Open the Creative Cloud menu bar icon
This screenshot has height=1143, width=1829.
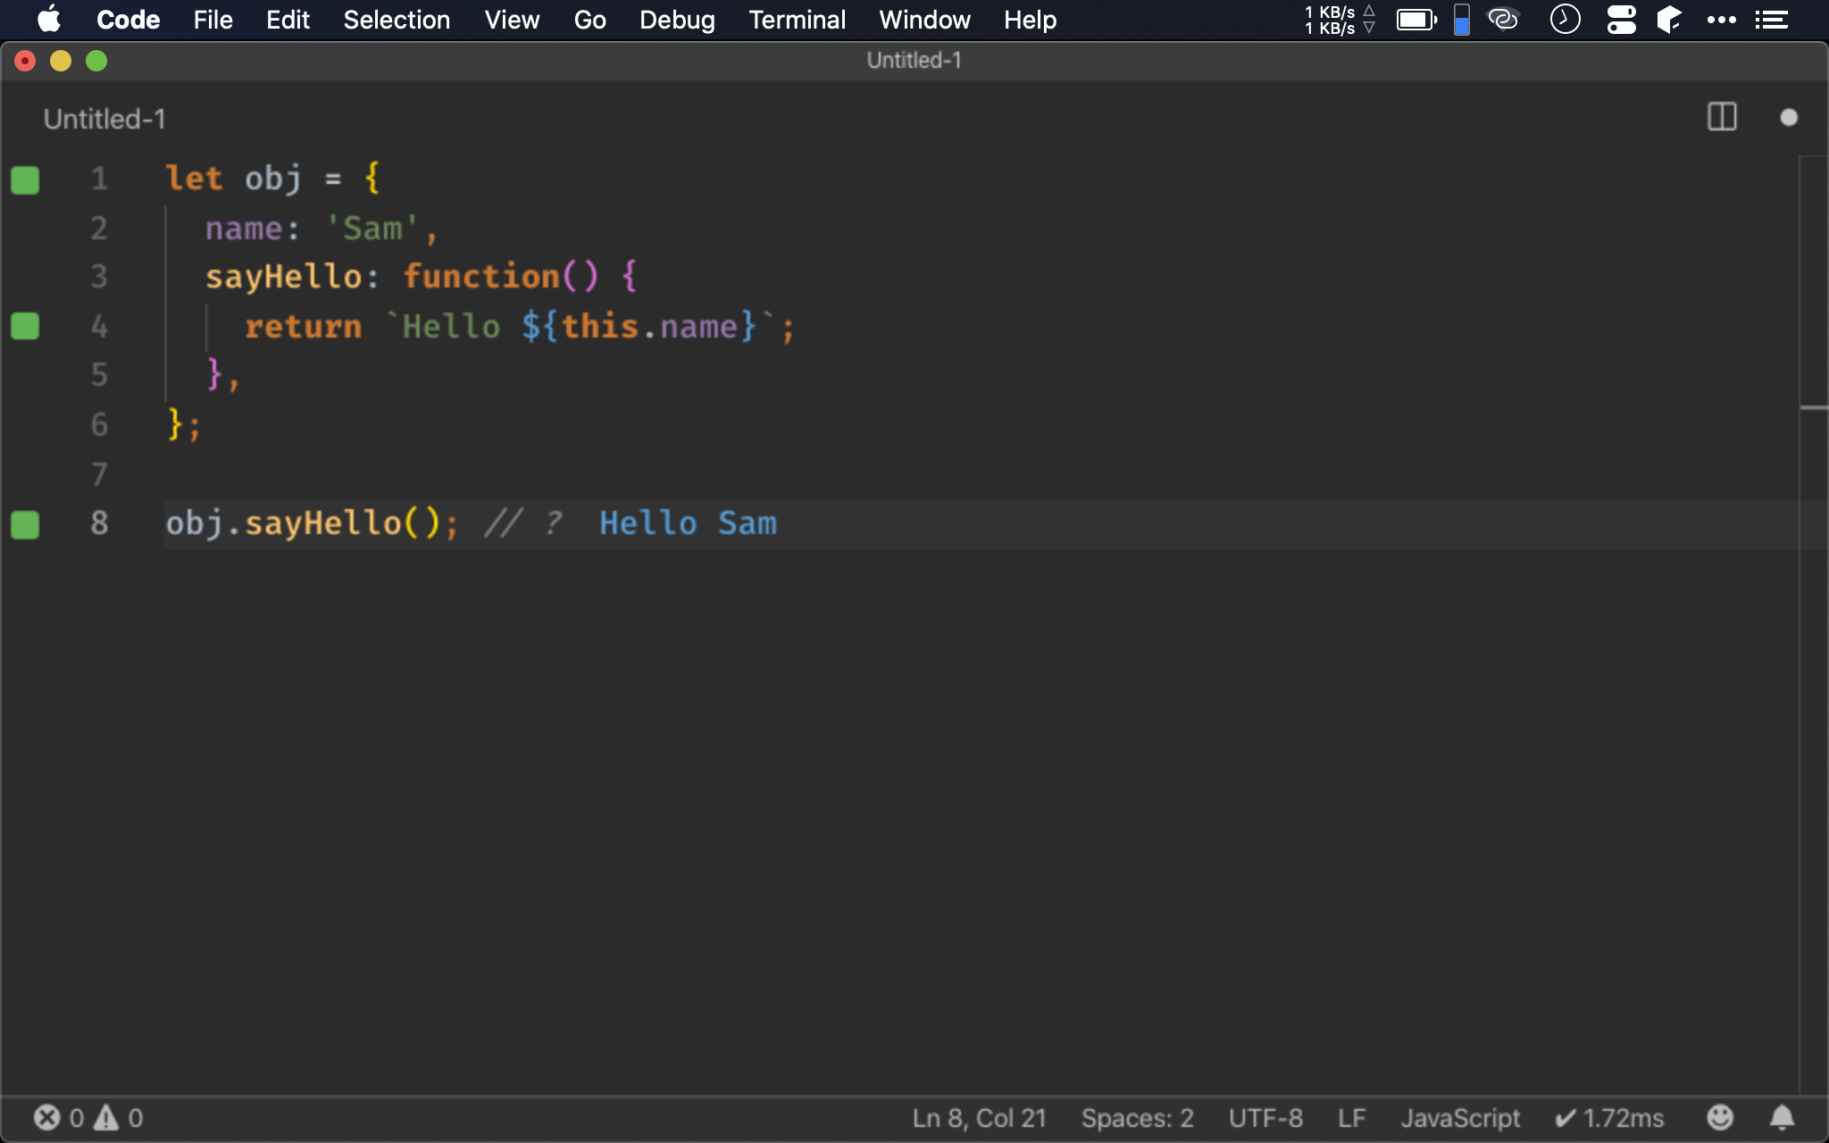pyautogui.click(x=1503, y=20)
